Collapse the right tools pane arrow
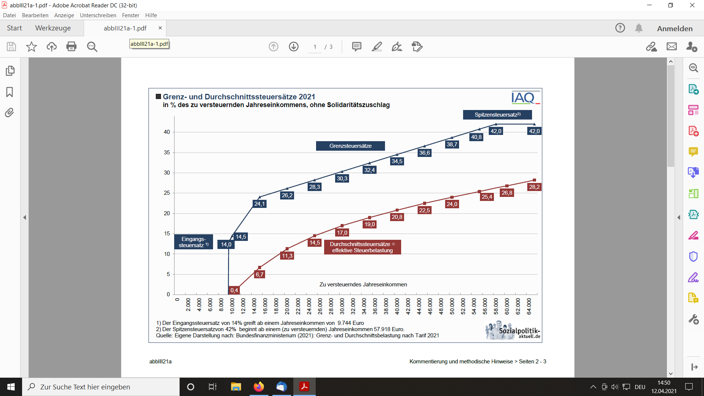This screenshot has height=396, width=704. (x=679, y=217)
